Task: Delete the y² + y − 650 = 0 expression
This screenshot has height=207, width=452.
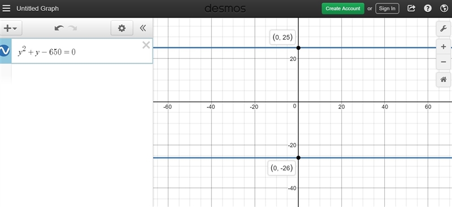Action: click(x=146, y=45)
